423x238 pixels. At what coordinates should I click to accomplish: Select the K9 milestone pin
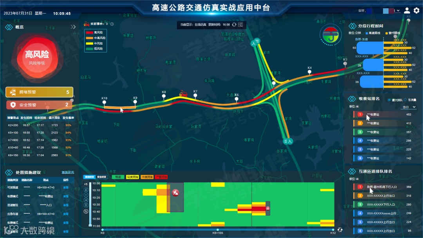135,102
